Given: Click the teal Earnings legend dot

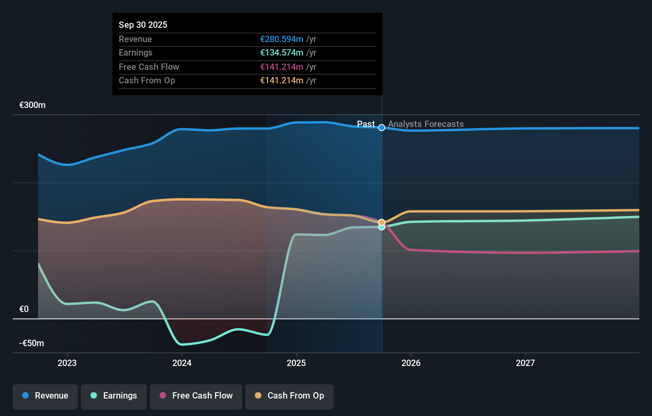Looking at the screenshot, I should (x=94, y=395).
